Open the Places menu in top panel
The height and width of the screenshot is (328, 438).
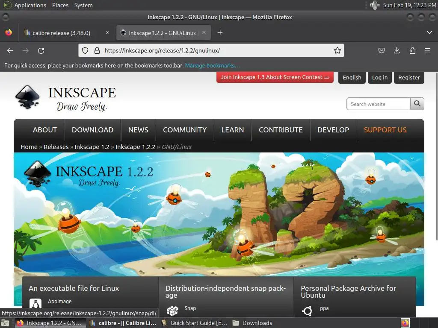(x=60, y=5)
